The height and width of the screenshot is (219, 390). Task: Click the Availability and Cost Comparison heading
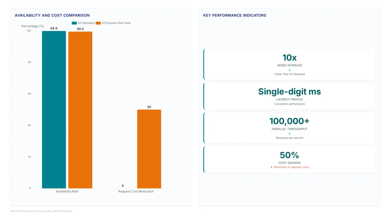click(52, 15)
